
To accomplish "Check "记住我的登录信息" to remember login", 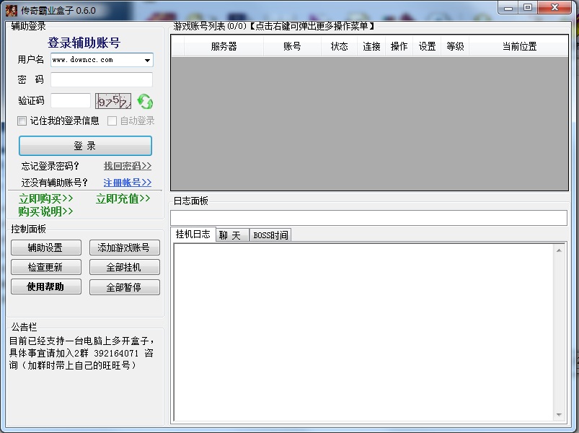I will click(22, 121).
